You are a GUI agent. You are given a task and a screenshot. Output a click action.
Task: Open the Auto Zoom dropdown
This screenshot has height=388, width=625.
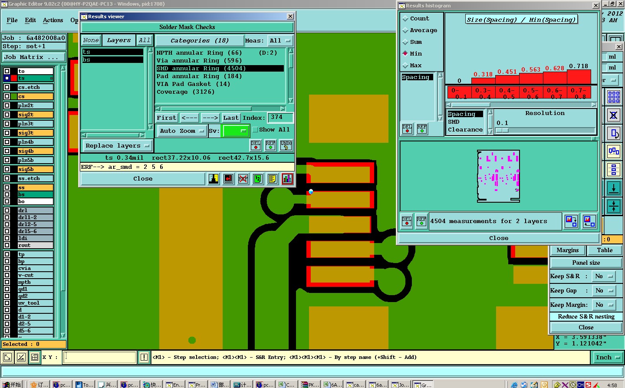click(x=181, y=131)
